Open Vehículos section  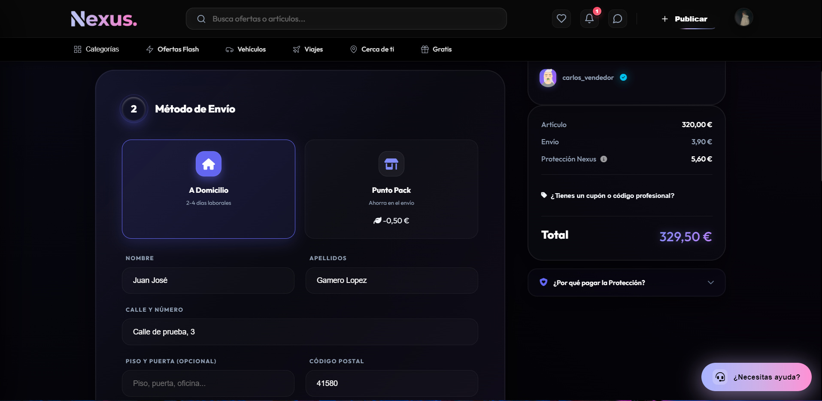click(x=246, y=49)
